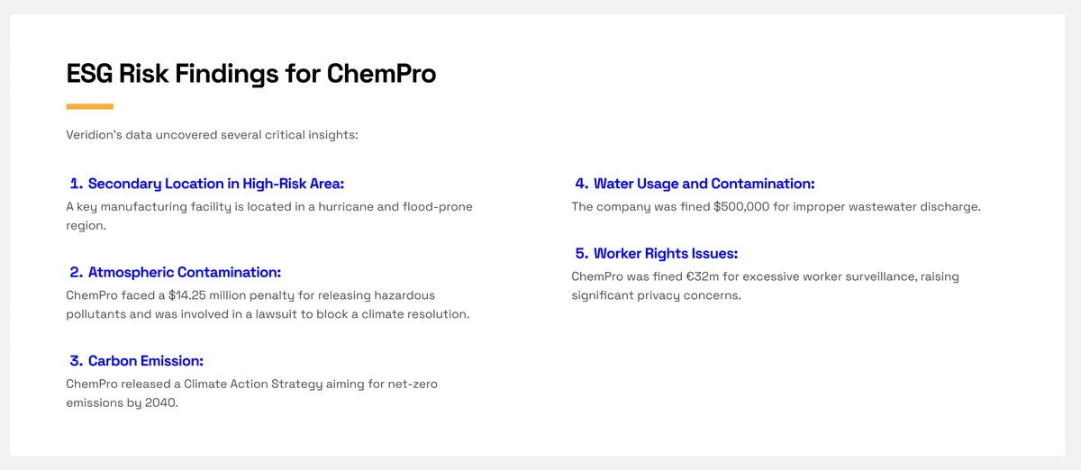Image resolution: width=1081 pixels, height=470 pixels.
Task: Select the 'Secondary Location in High-Risk Area' heading
Action: [216, 184]
